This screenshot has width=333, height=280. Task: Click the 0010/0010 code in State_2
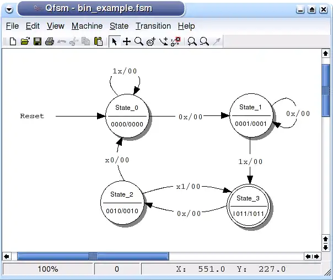pos(122,211)
